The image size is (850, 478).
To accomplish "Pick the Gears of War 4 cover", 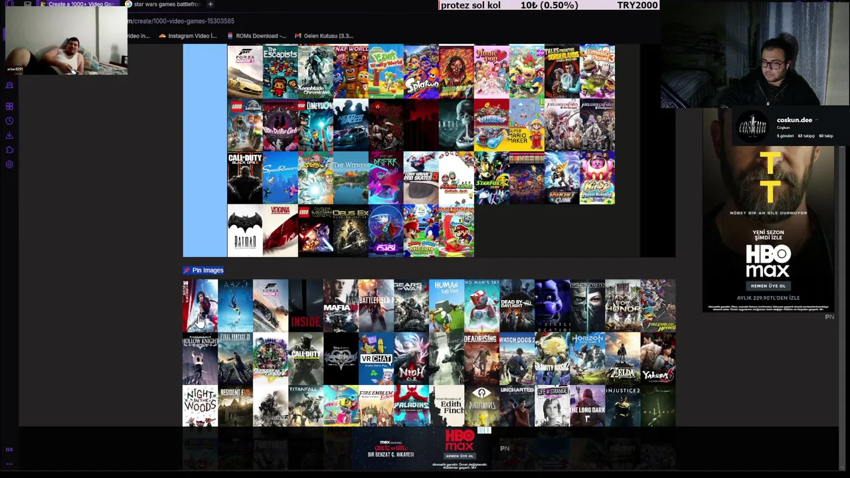I will (411, 305).
